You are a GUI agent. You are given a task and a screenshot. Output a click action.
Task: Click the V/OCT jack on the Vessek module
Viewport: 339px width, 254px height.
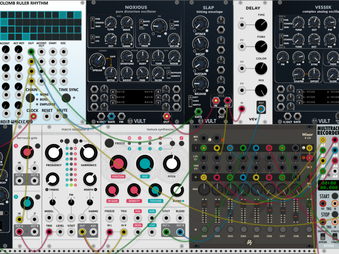tap(287, 116)
